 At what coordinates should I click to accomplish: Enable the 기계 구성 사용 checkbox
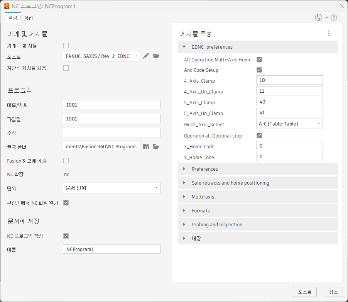click(66, 46)
